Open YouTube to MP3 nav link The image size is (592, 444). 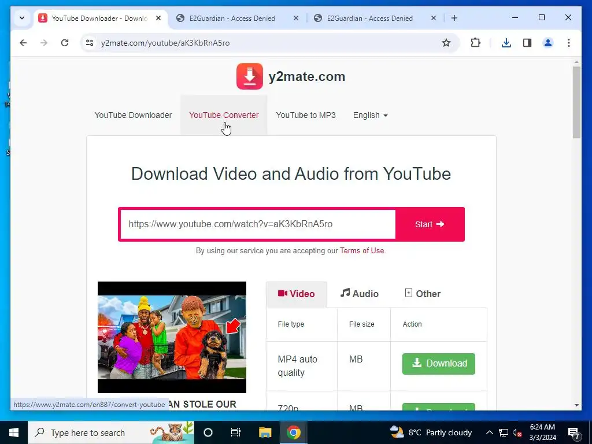pos(306,115)
